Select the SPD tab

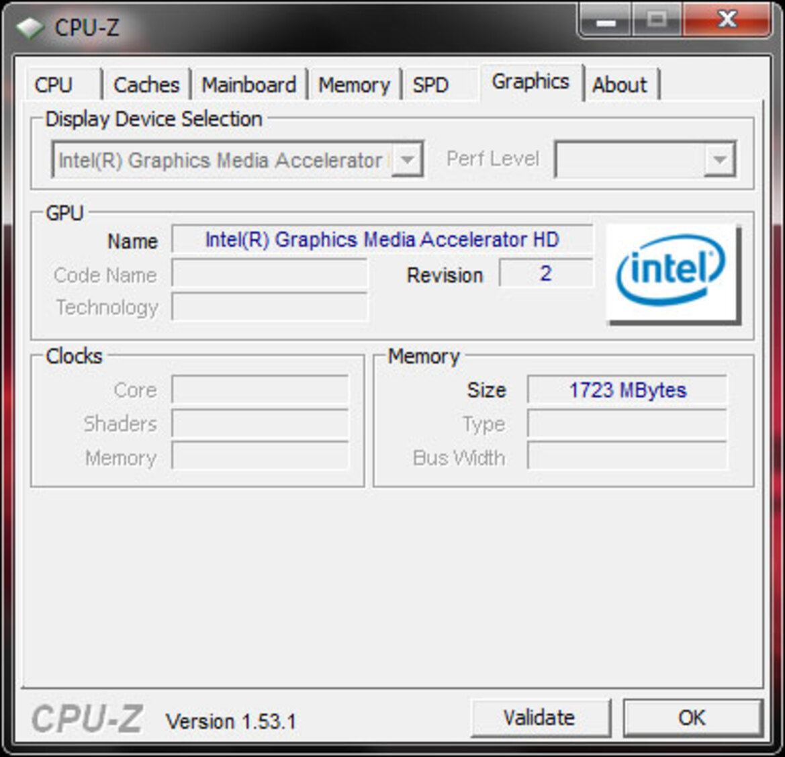point(441,84)
